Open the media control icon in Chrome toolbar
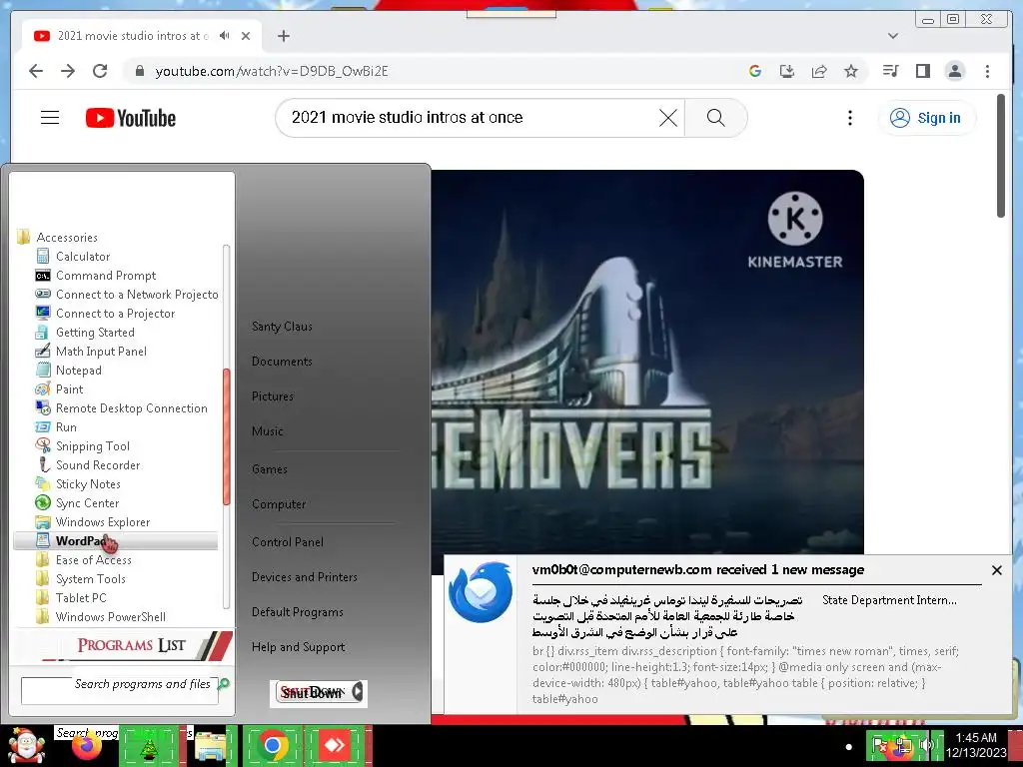 (890, 71)
